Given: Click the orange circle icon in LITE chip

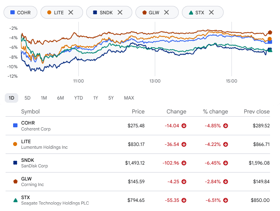Looking at the screenshot, I should point(49,12).
